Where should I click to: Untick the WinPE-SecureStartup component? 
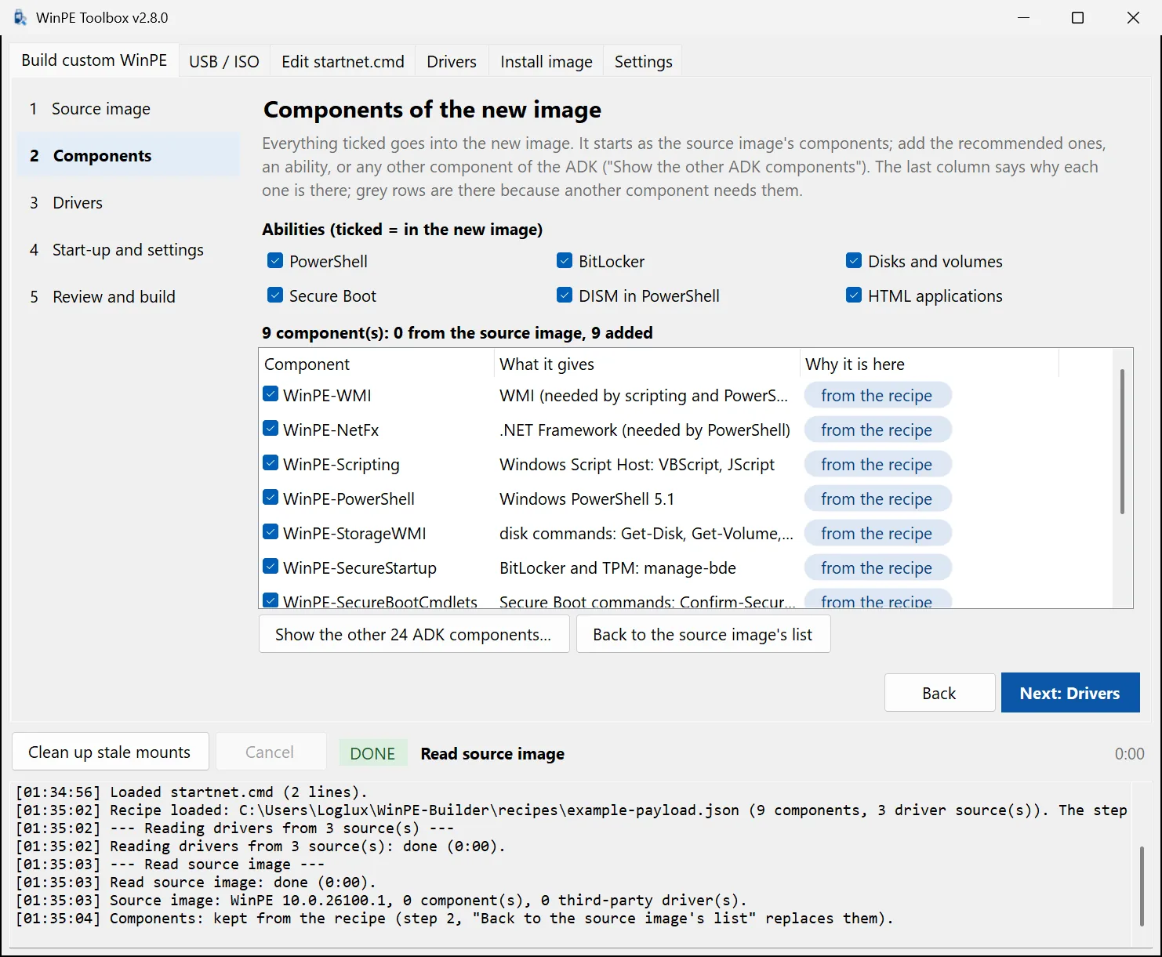(271, 567)
